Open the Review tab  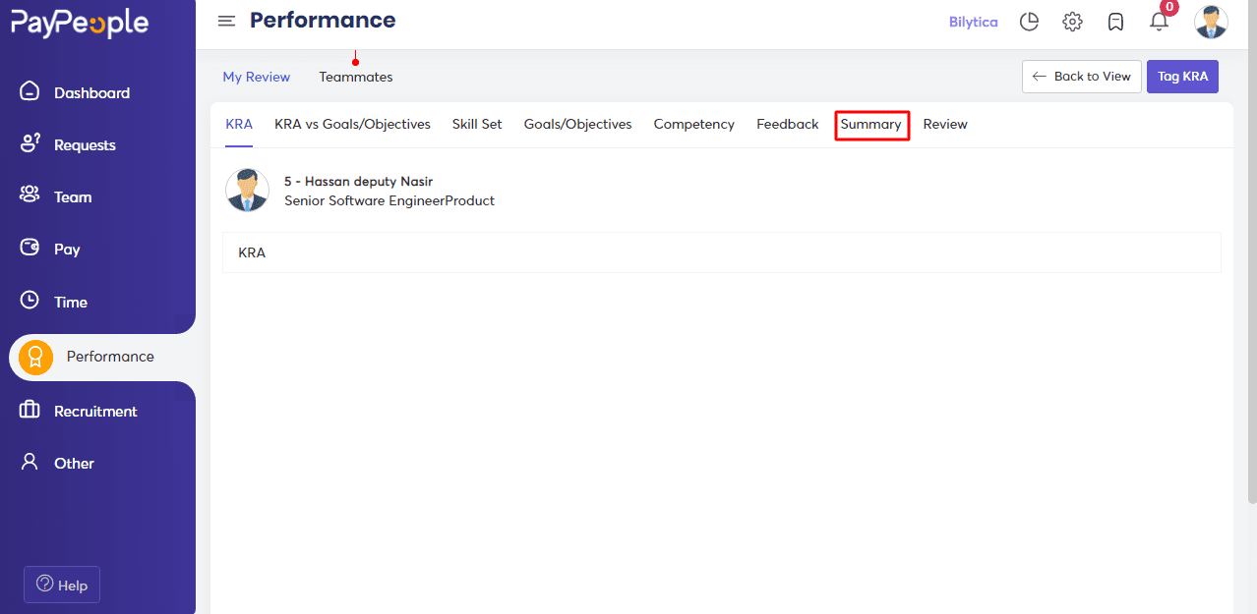click(x=945, y=124)
